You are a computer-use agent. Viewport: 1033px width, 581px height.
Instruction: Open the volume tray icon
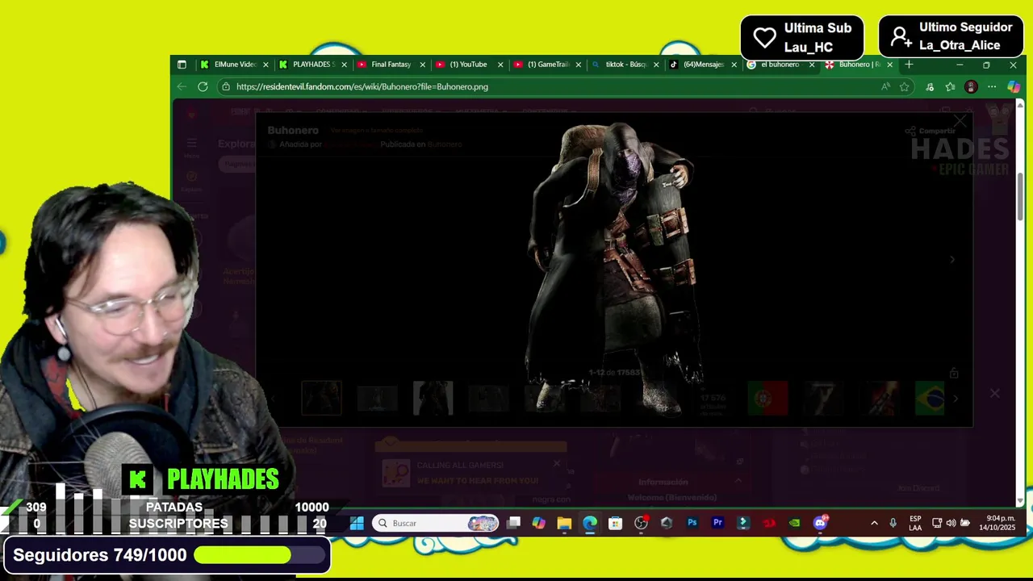coord(951,523)
